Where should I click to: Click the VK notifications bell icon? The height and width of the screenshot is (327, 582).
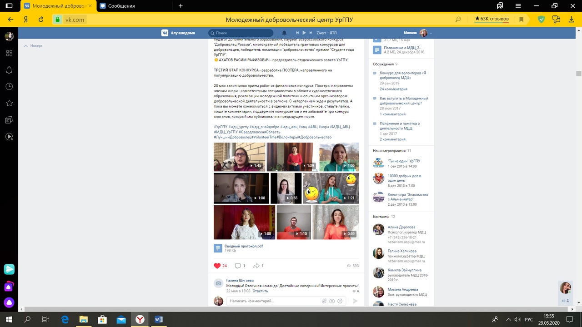click(x=284, y=33)
